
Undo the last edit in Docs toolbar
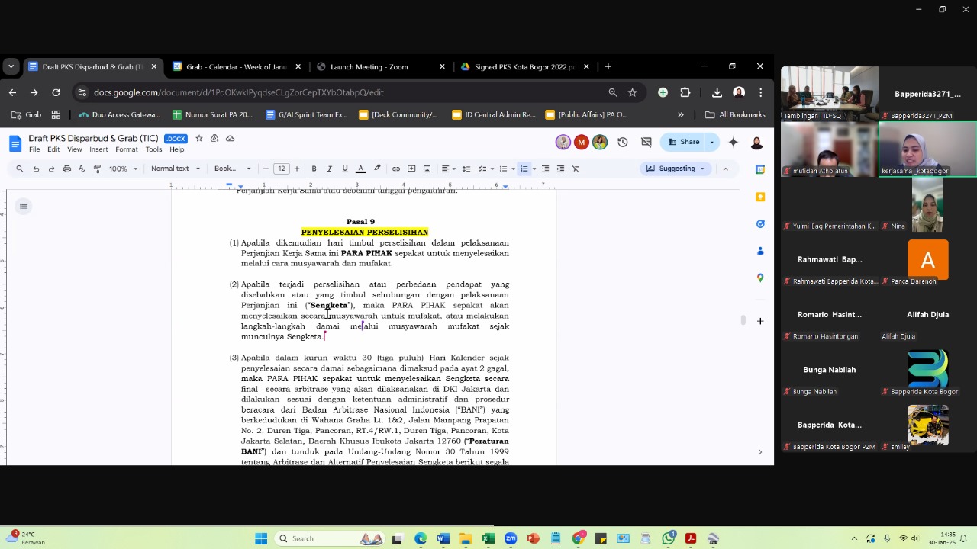(36, 169)
